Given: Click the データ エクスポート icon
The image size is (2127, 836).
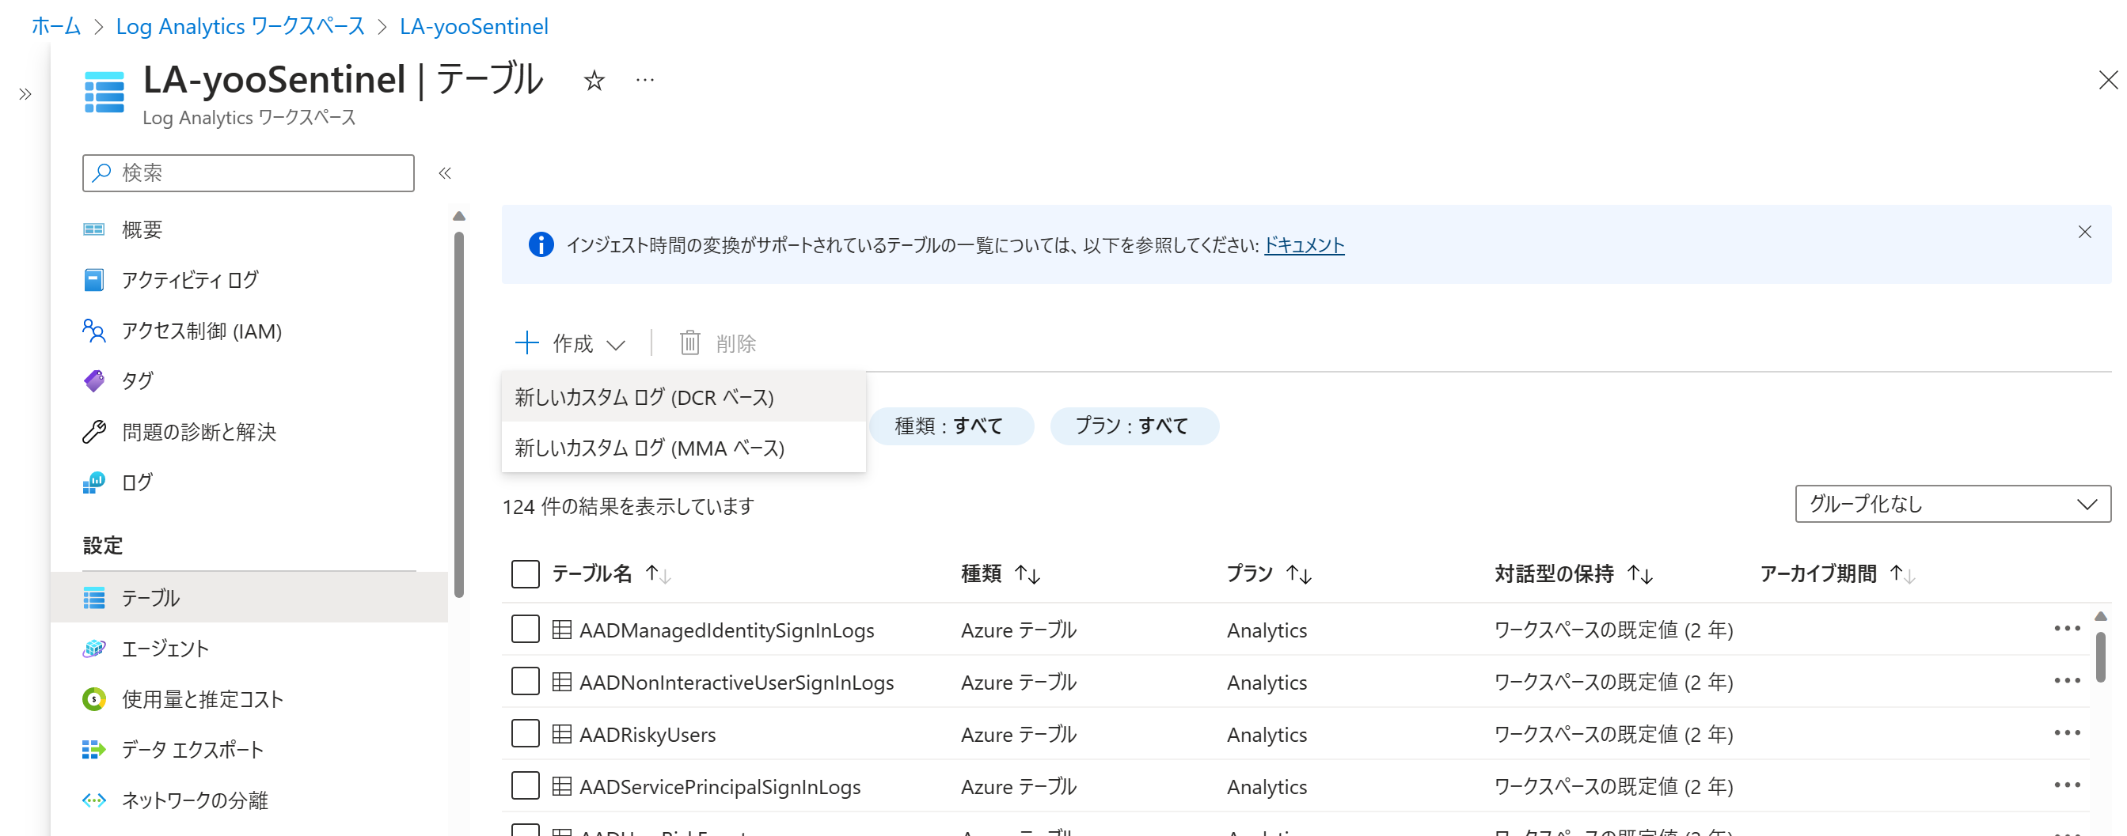Looking at the screenshot, I should [94, 749].
